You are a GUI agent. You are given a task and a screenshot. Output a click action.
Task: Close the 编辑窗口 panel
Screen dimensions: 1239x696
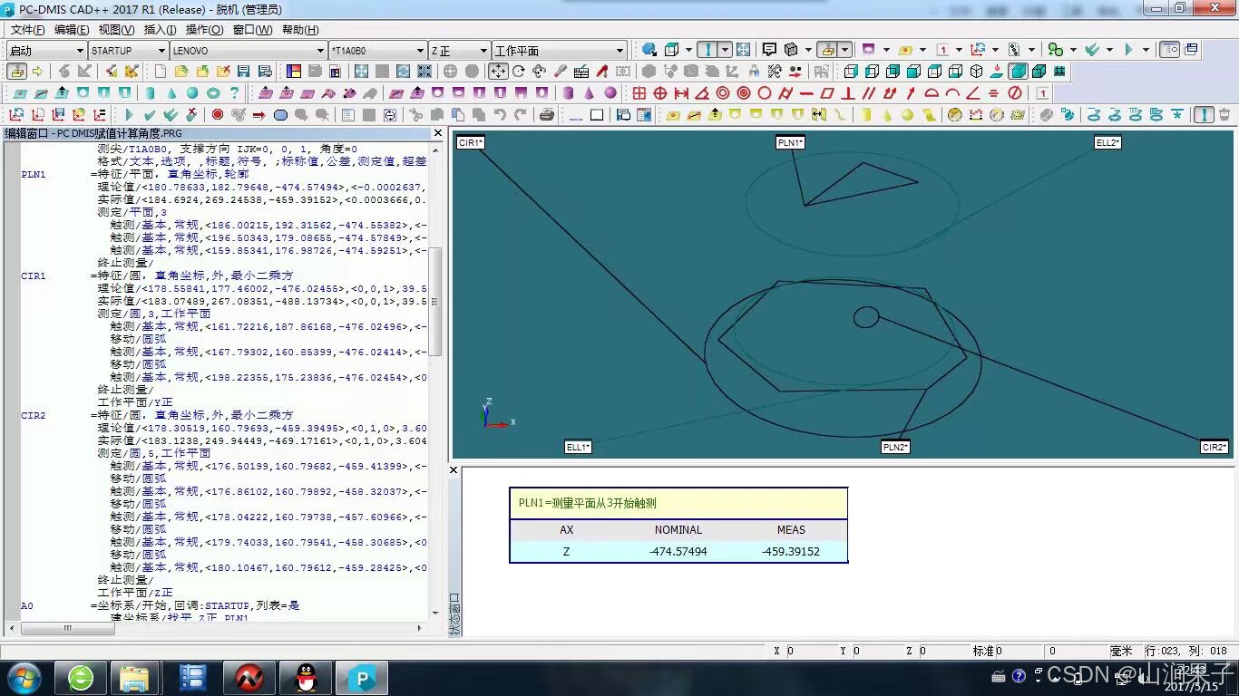[x=437, y=133]
